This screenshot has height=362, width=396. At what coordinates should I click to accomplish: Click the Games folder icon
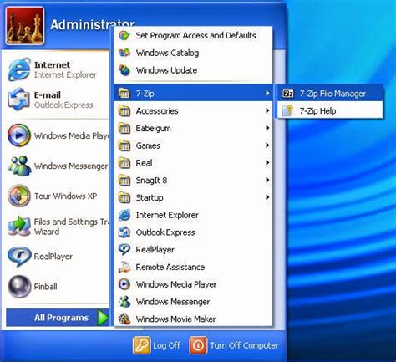coord(124,145)
